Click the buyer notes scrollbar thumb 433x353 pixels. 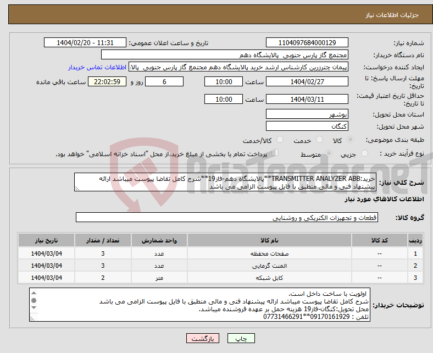coord(34,301)
